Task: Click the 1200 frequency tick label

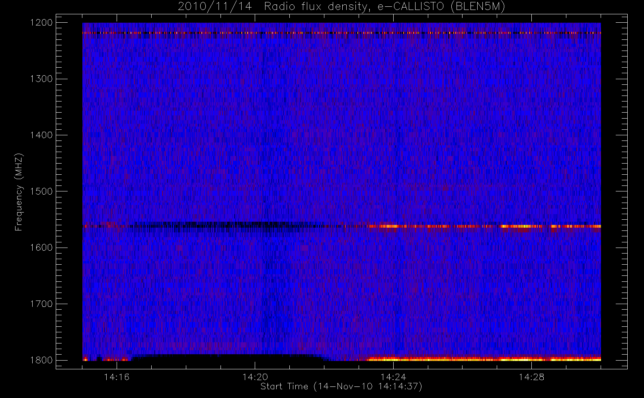Action: click(41, 22)
